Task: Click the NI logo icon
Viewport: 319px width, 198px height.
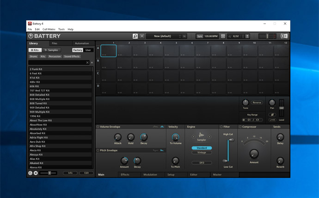Action: [284, 36]
